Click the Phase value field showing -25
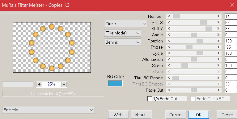 coord(231,47)
